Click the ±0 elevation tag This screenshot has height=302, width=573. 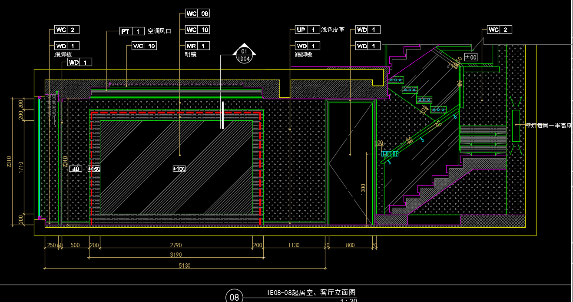pyautogui.click(x=76, y=169)
